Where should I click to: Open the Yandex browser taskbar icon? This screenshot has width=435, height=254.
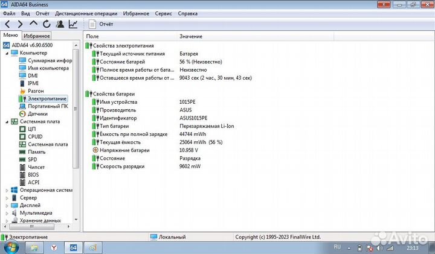[54, 247]
